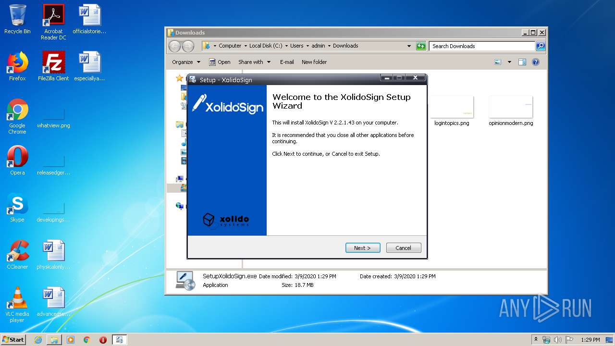Open Windows Explorer taskbar button
The image size is (615, 346).
[x=54, y=340]
